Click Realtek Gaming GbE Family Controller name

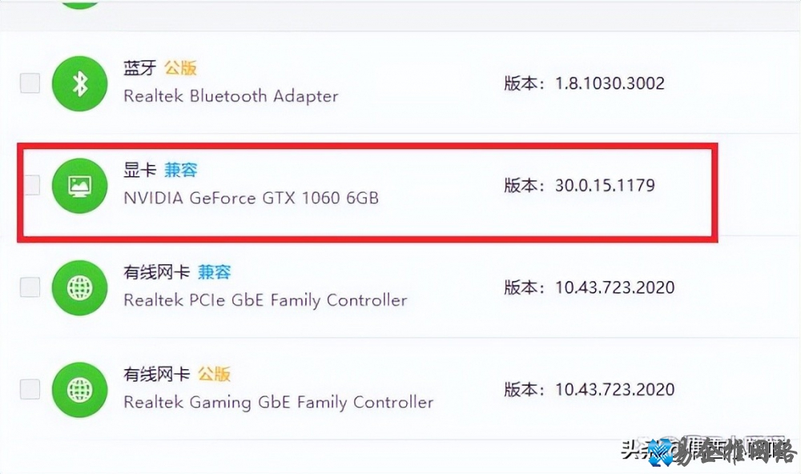pyautogui.click(x=278, y=402)
